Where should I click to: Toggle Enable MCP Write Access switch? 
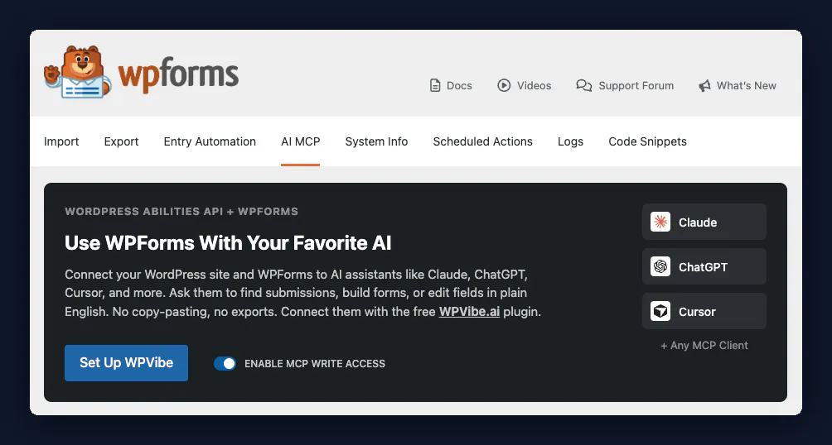pos(225,363)
